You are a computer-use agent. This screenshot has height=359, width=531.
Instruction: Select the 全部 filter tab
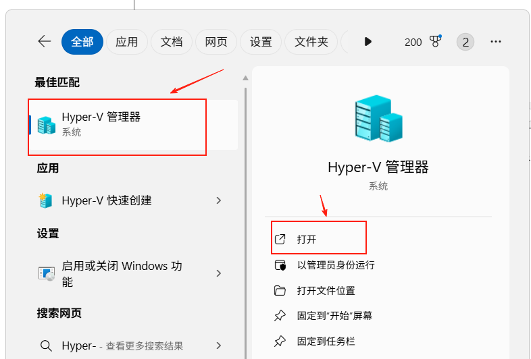(82, 42)
